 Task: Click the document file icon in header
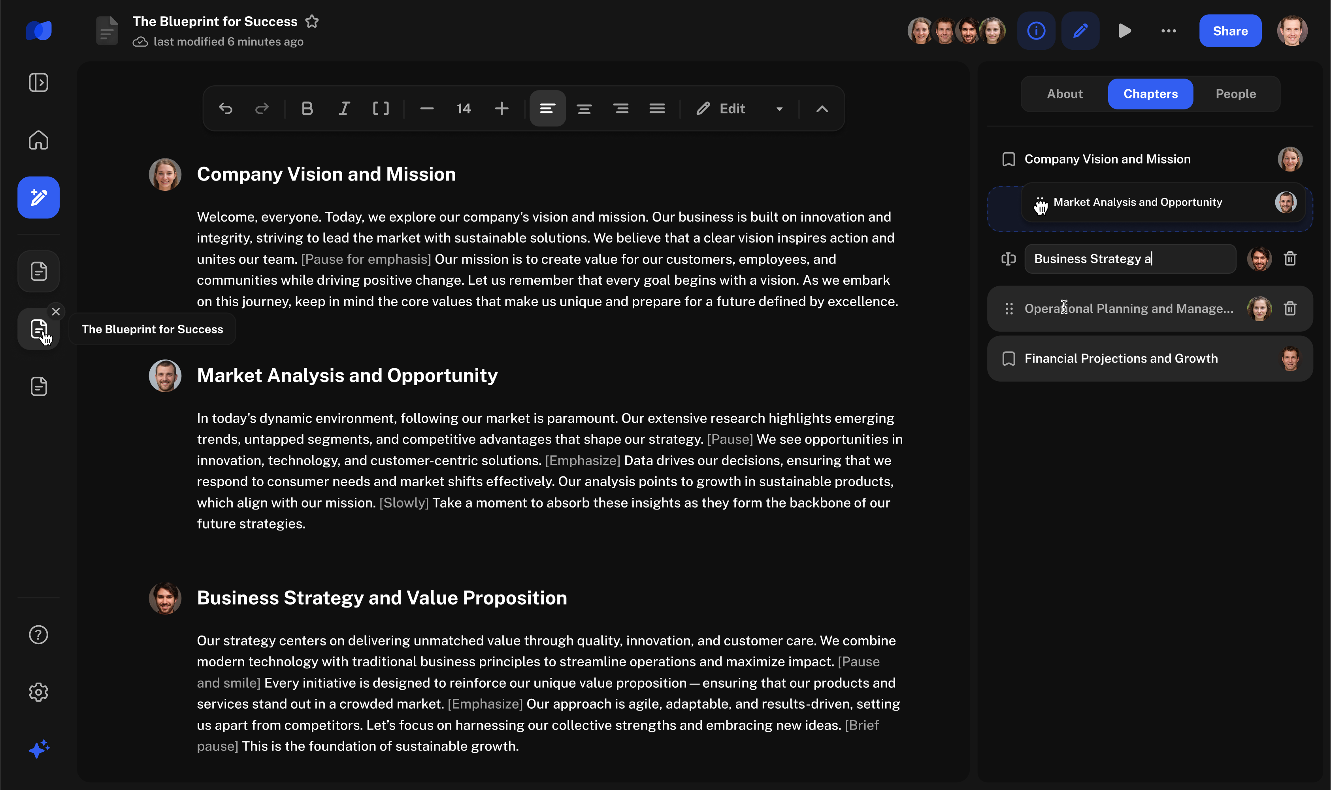coord(107,31)
